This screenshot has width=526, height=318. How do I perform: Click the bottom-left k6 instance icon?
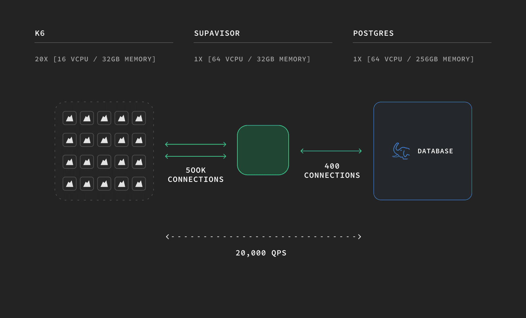(x=70, y=184)
